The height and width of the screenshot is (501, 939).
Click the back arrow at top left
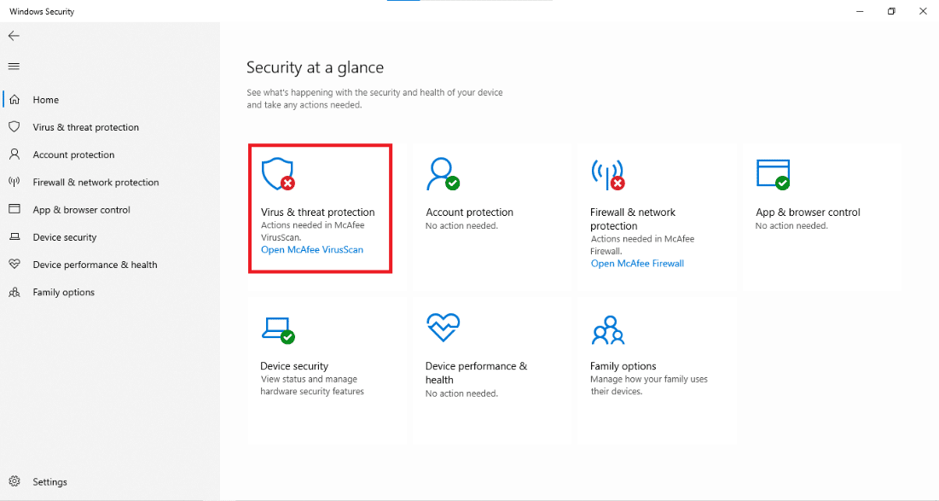[14, 36]
